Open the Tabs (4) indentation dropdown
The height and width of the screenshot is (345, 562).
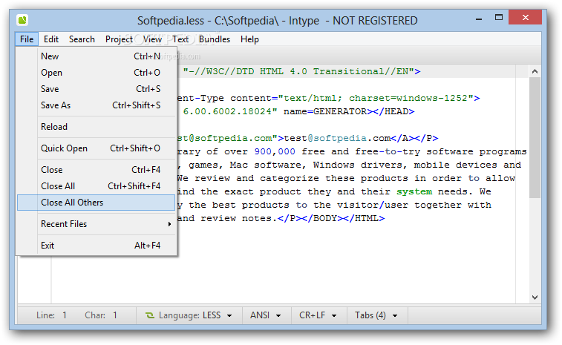point(376,315)
